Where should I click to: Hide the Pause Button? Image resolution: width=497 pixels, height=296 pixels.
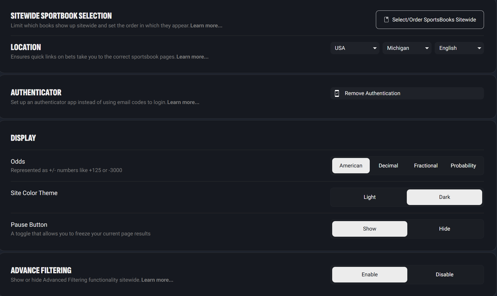(x=444, y=229)
